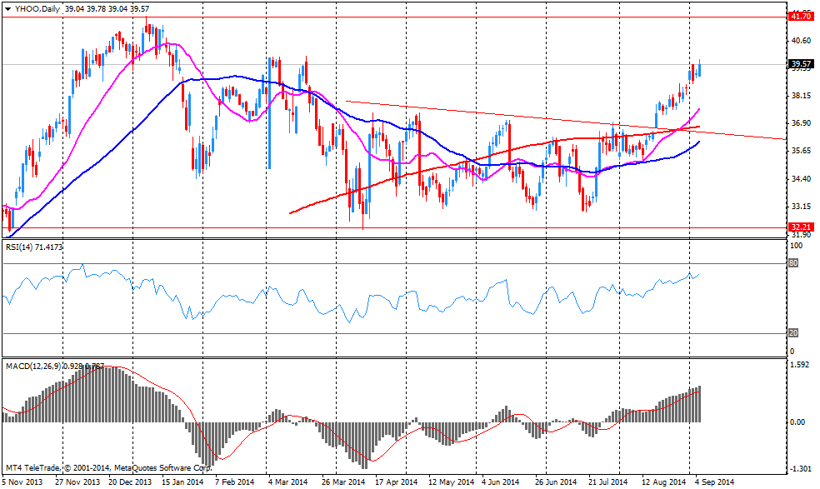This screenshot has width=820, height=489.
Task: Click the 20 Dec 2013 date label
Action: 130,482
